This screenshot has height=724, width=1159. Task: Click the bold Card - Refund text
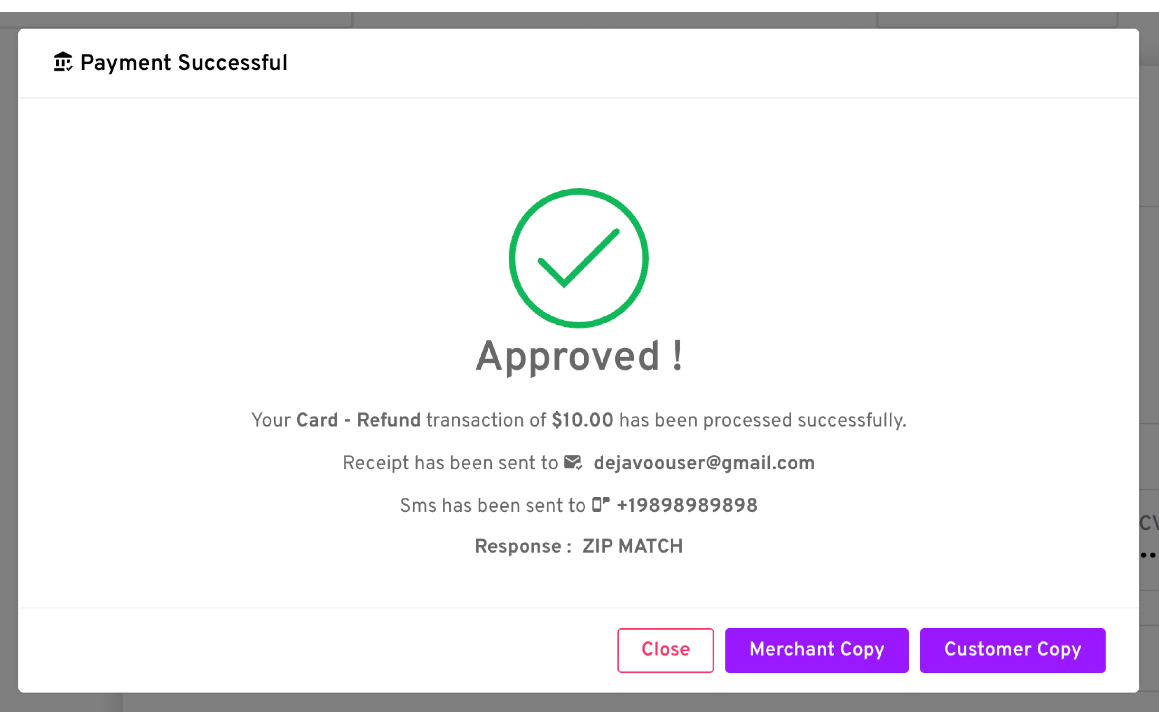coord(358,421)
